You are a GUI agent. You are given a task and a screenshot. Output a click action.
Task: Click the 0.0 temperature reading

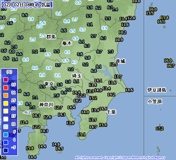coord(35,68)
